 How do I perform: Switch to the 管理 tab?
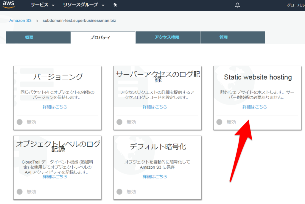(233, 37)
